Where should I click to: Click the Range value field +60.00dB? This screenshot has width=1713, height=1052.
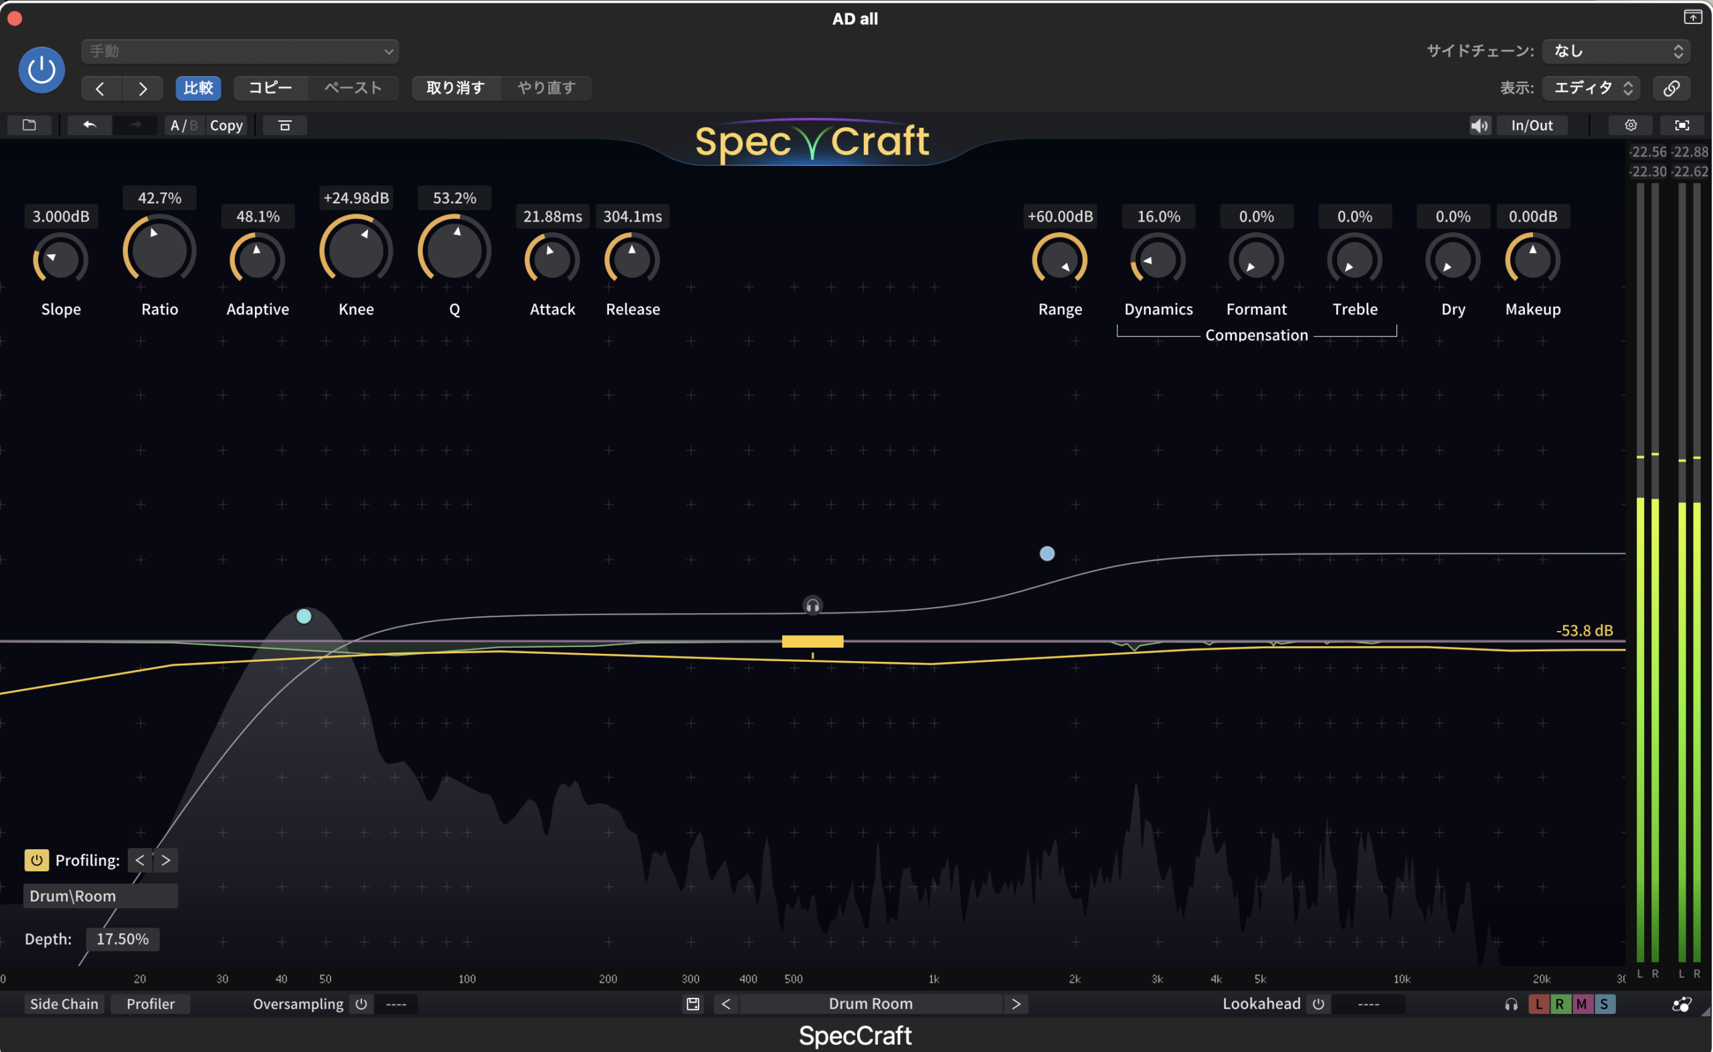point(1060,216)
